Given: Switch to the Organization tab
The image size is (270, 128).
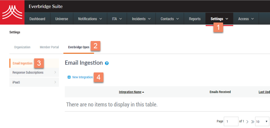Looking at the screenshot, I should tap(22, 47).
